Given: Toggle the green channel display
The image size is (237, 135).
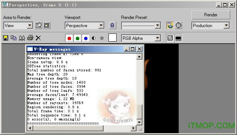Looking at the screenshot, I should [x=77, y=38].
